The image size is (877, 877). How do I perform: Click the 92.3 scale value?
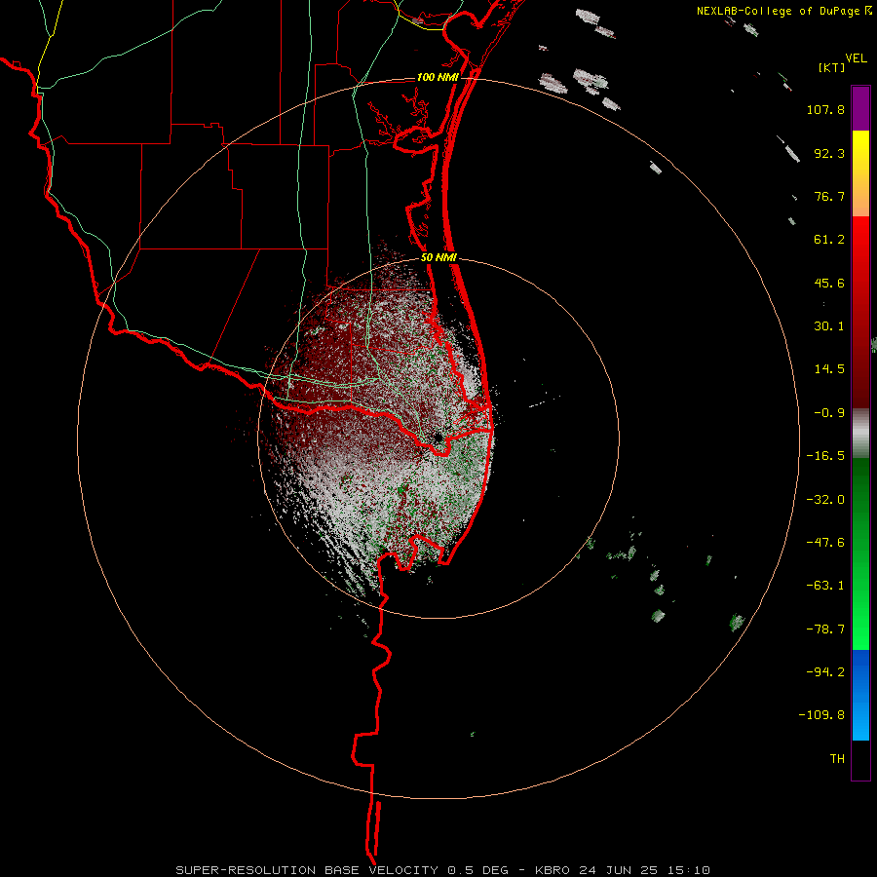coord(829,153)
